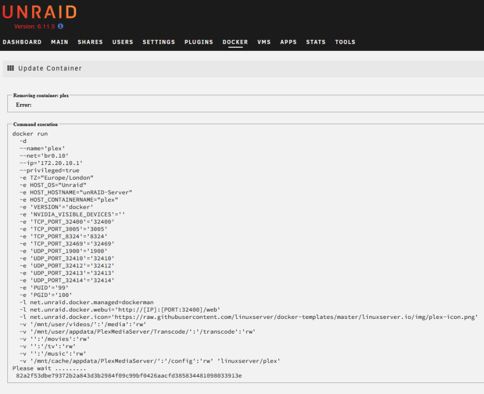Click the container hash 82a2f53dbe79
The image size is (484, 394).
(x=129, y=376)
